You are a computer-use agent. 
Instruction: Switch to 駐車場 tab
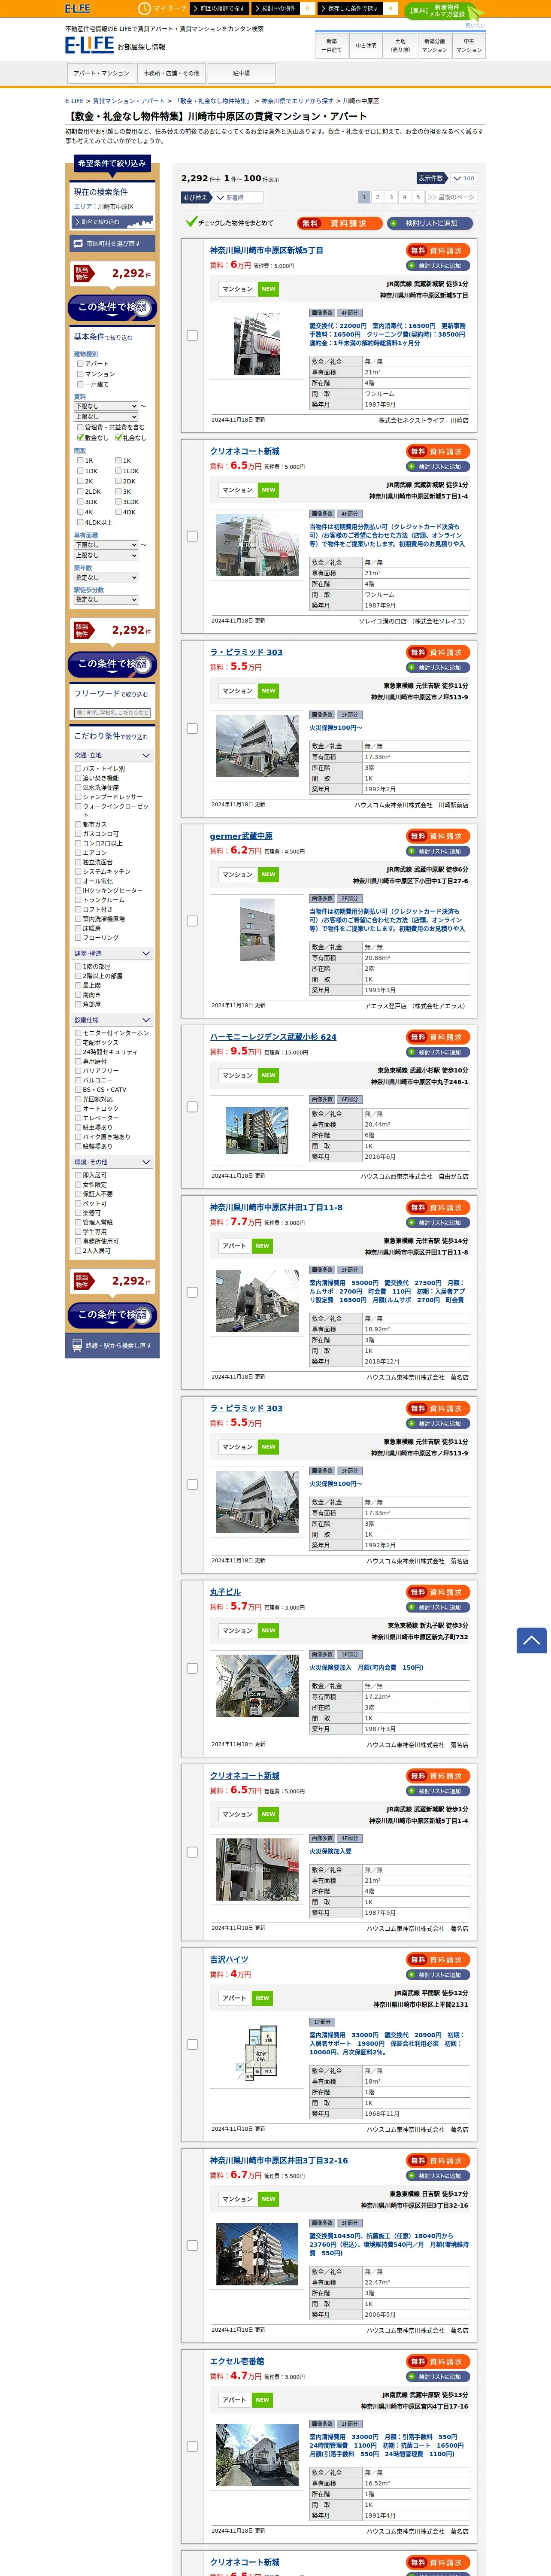coord(241,73)
